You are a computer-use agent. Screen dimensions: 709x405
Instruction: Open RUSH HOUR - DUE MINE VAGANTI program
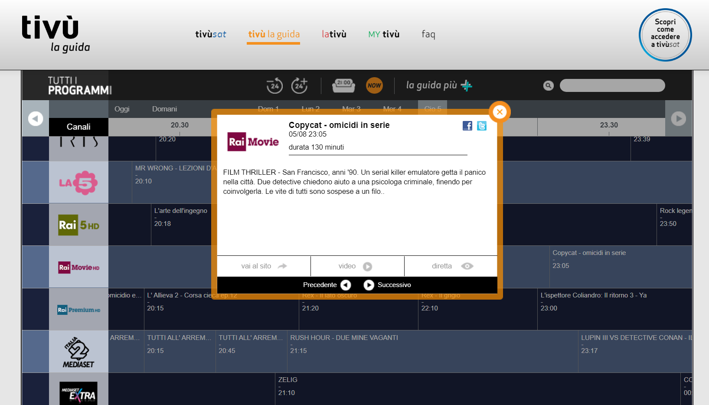click(x=433, y=352)
